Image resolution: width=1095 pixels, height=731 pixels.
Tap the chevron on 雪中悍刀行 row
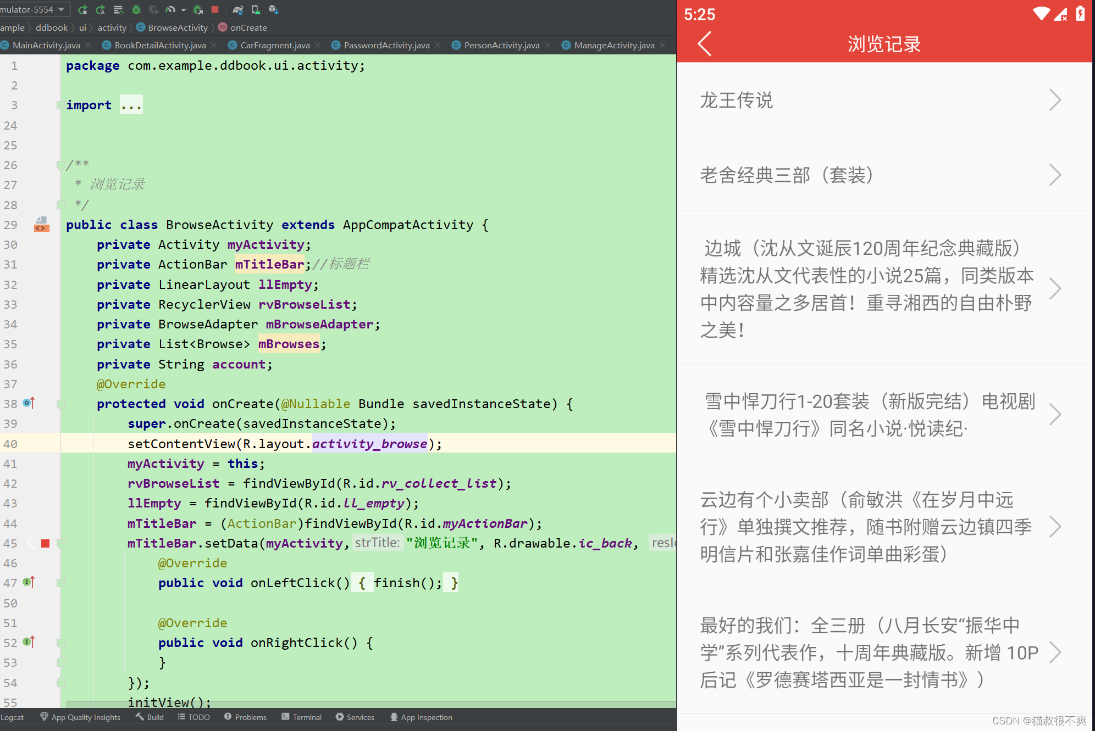pyautogui.click(x=1054, y=414)
